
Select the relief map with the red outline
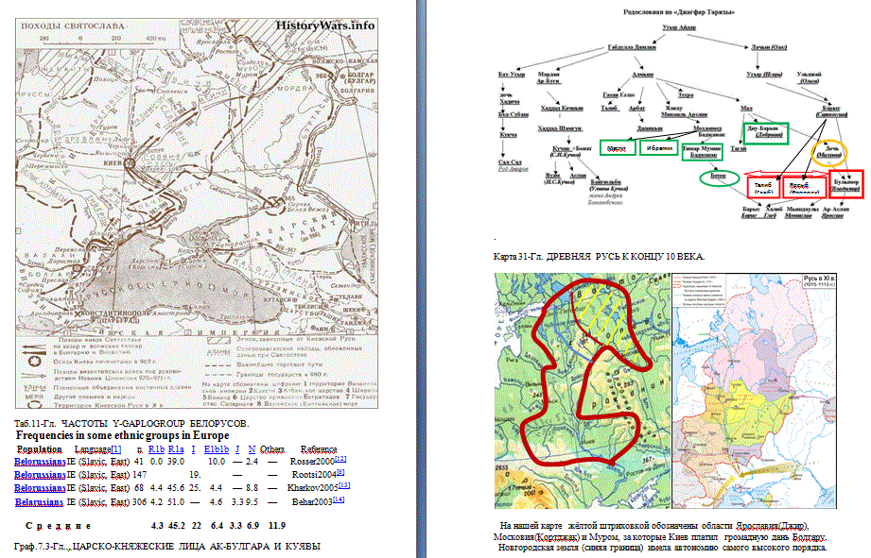click(x=583, y=391)
